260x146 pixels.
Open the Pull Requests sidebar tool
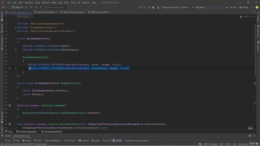(2, 43)
